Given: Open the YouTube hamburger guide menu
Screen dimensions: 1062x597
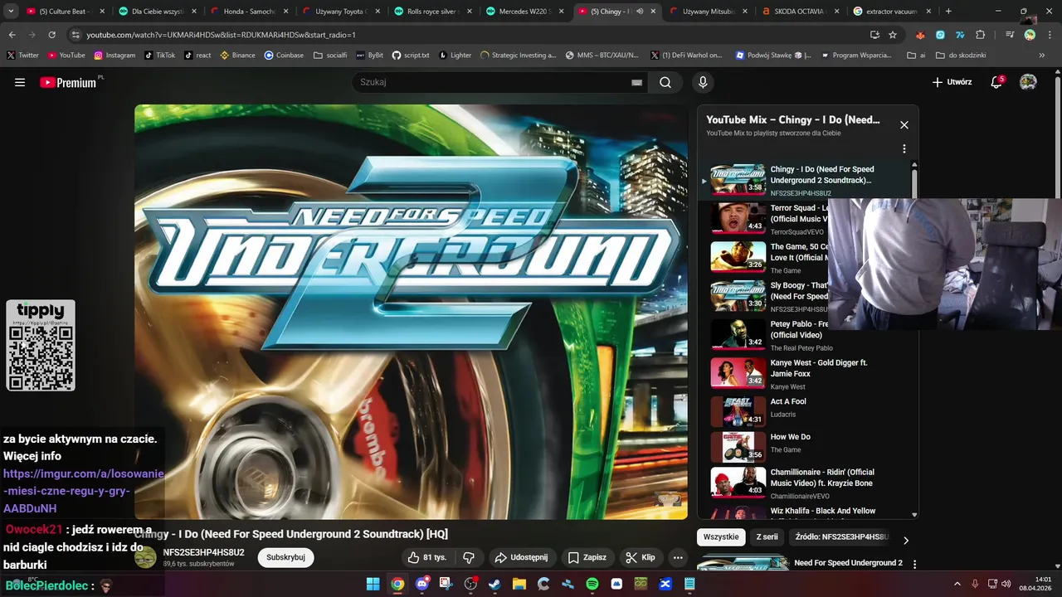Looking at the screenshot, I should [20, 82].
